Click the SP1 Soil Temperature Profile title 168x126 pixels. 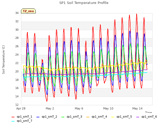click(x=84, y=3)
